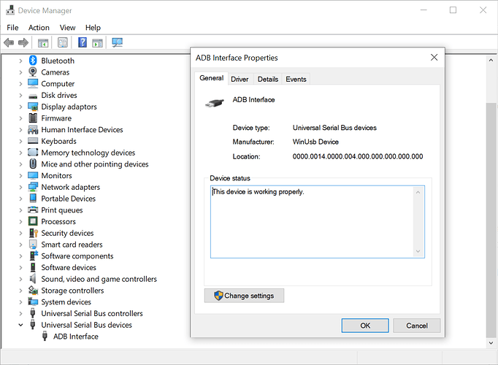
Task: Select the Cameras webcam icon
Action: pyautogui.click(x=33, y=72)
